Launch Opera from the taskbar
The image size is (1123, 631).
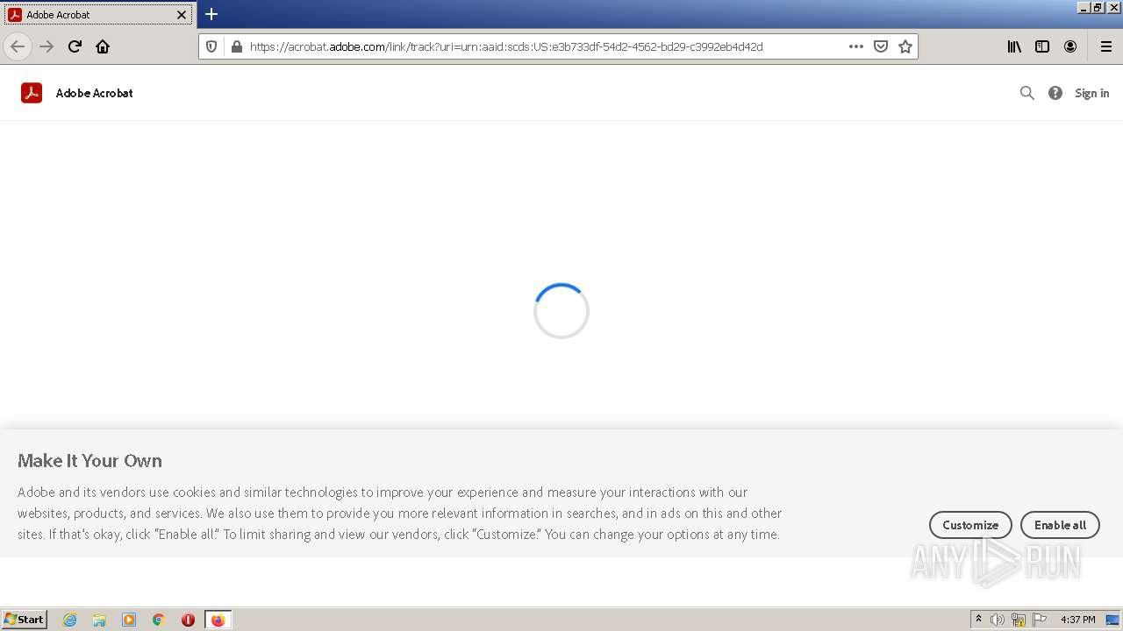[x=188, y=620]
